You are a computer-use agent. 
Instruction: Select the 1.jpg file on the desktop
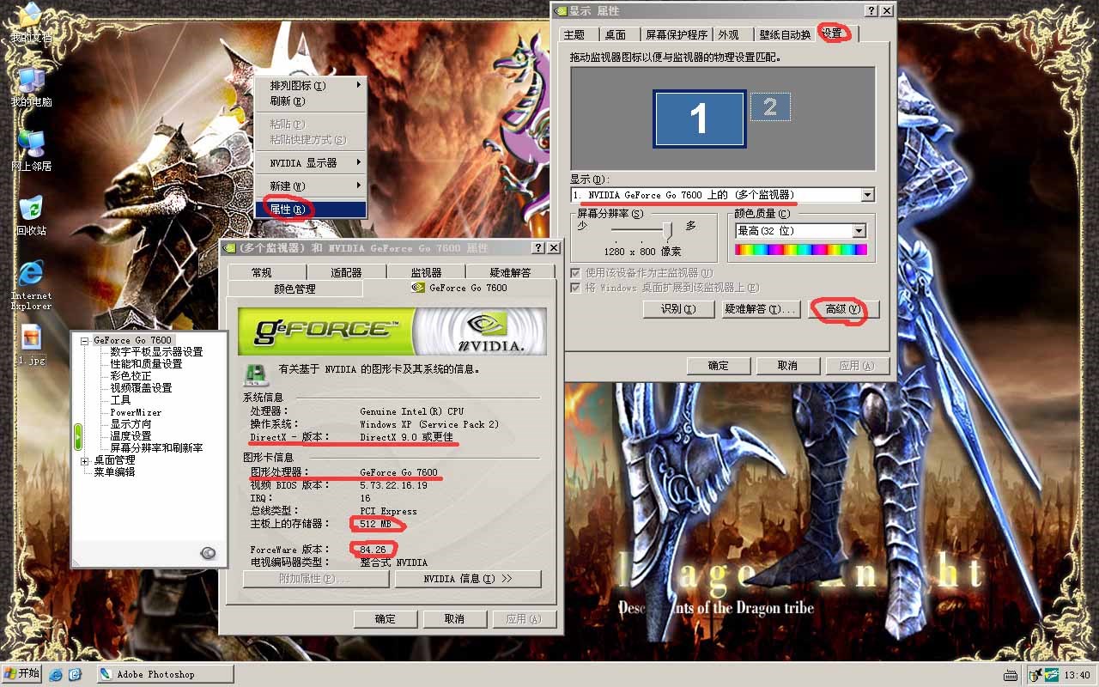point(32,345)
